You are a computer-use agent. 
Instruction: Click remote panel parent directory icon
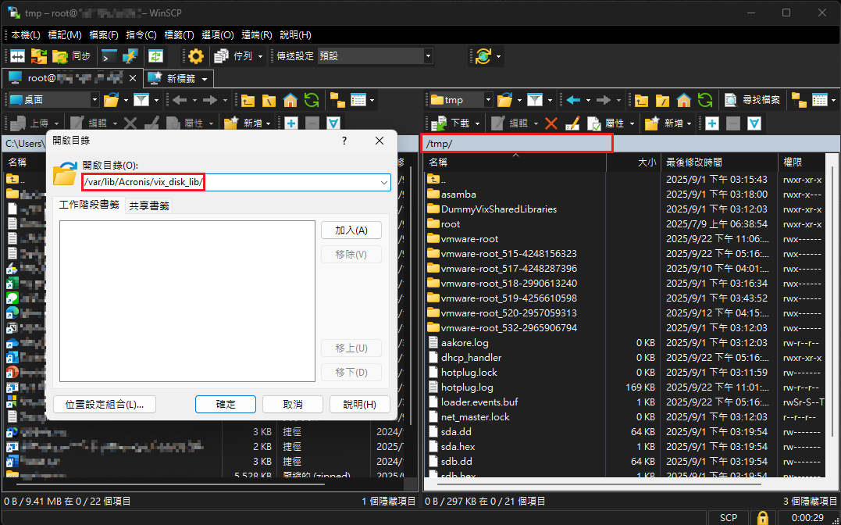641,100
